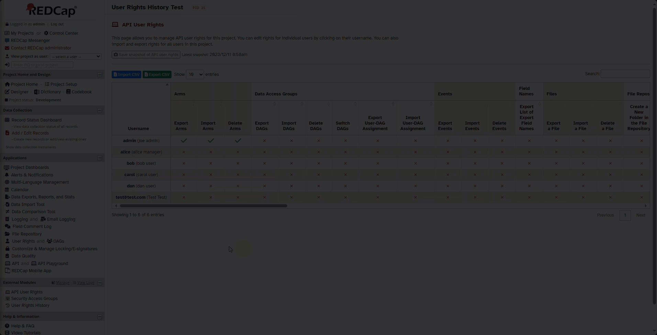Click the Help & FAQ question icon
Screen dimensions: 657x335
pyautogui.click(x=7, y=326)
